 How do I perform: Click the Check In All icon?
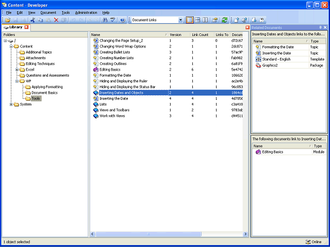click(x=244, y=20)
